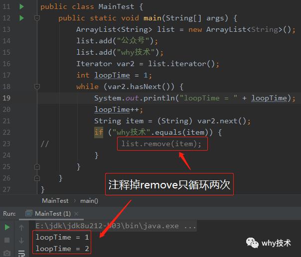Click main() in the breadcrumb bar
This screenshot has width=301, height=257.
click(89, 201)
